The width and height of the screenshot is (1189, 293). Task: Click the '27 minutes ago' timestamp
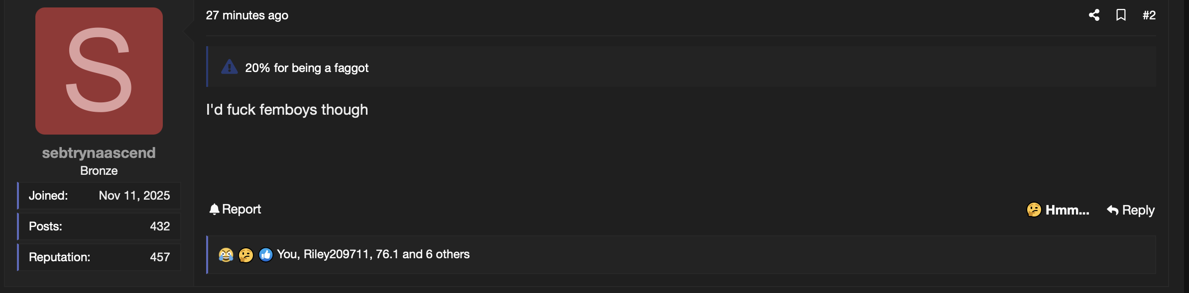(247, 15)
